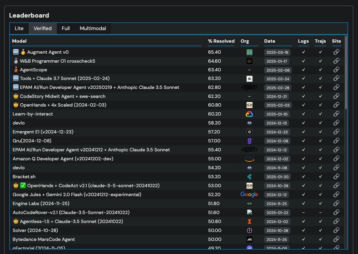
Task: Click the Site column header
Action: 336,41
